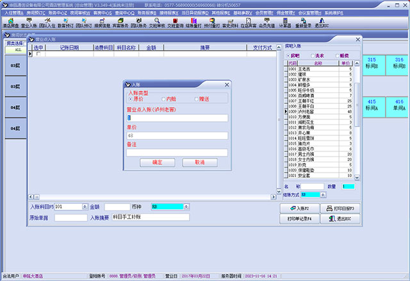This screenshot has width=410, height=281.
Task: Open the 入账科目 code dropdown
Action: click(x=83, y=207)
